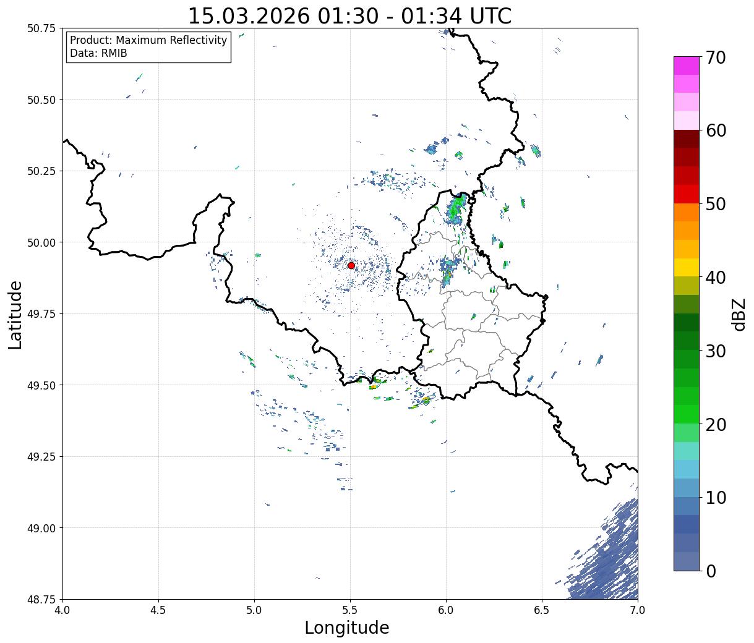Click the 'Latitude' axis label
The width and height of the screenshot is (754, 643).
click(x=15, y=314)
